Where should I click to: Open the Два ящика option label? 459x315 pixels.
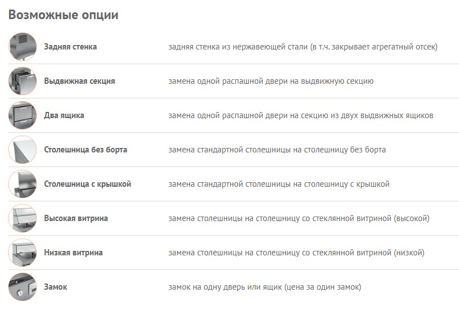click(x=64, y=115)
